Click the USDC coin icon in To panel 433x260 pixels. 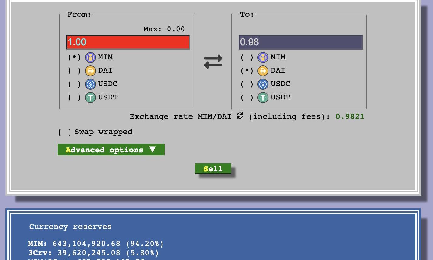263,84
